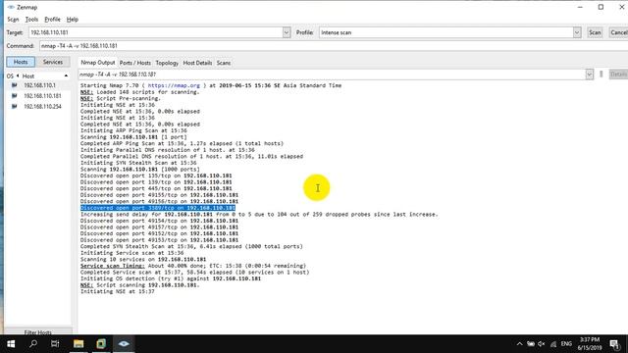Open the https://nmap.org link
Viewport: 628px width, 353px height.
(174, 85)
